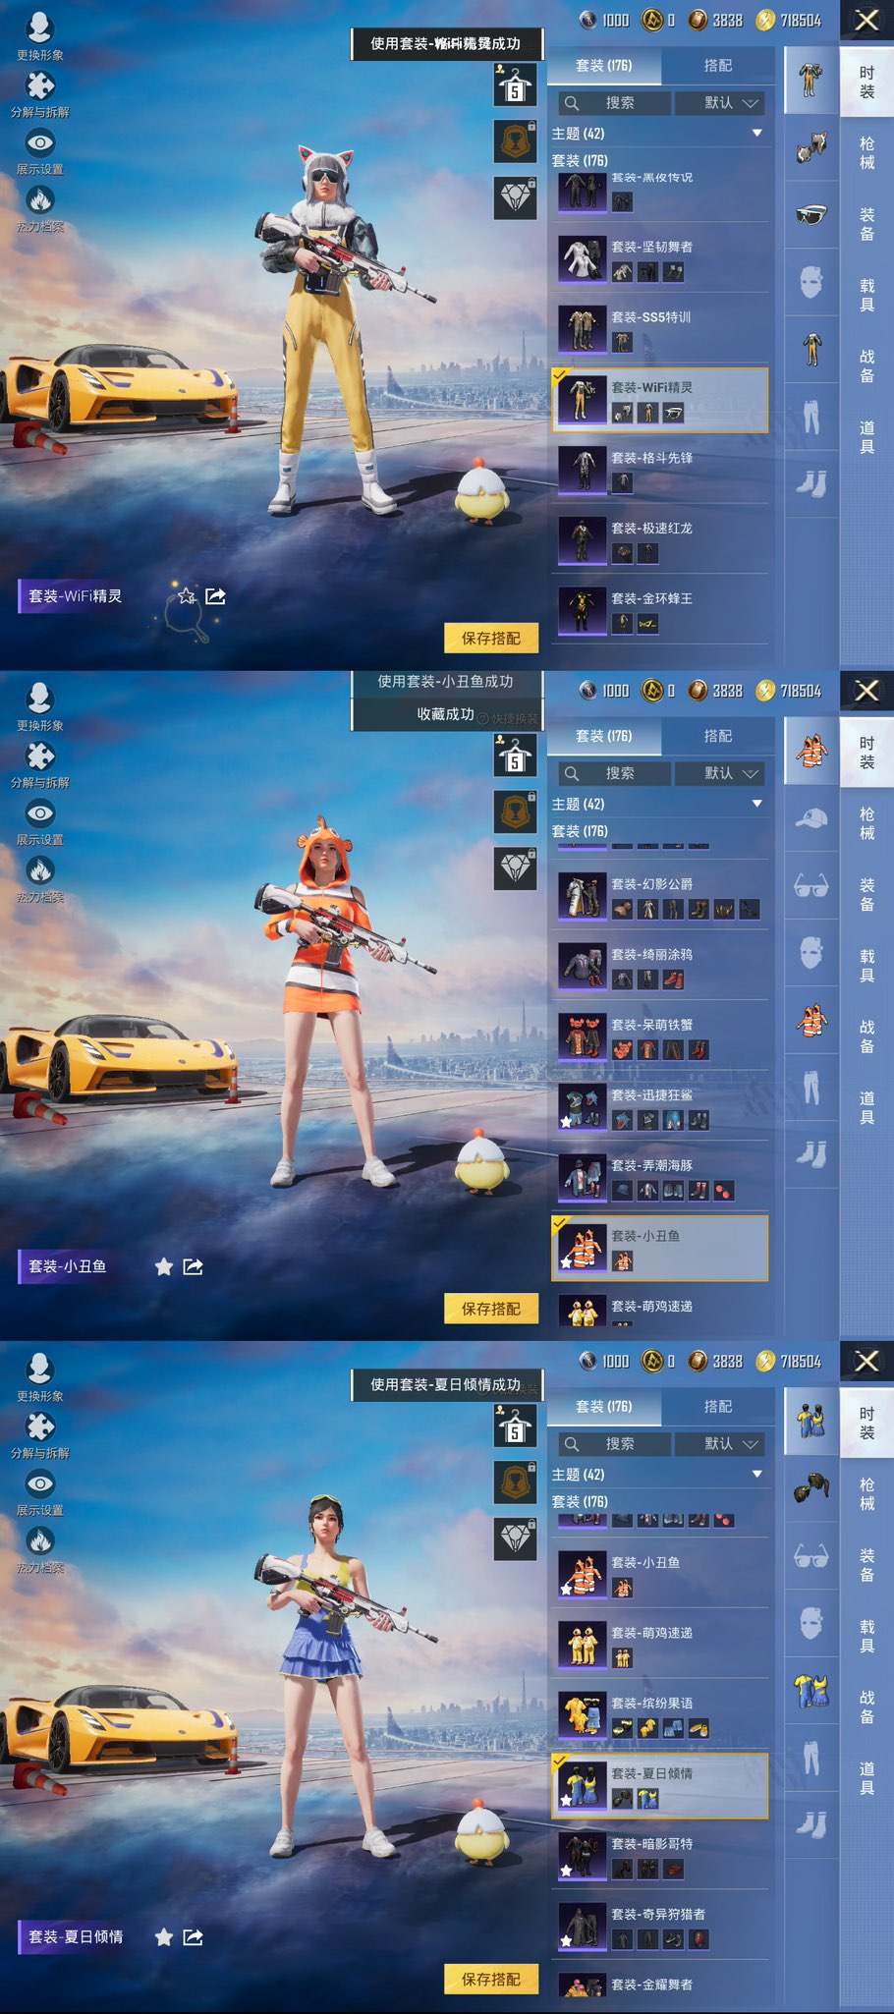Viewport: 894px width, 2014px height.
Task: Open 更换形象 in the 夏日倾情 screen
Action: point(39,1377)
